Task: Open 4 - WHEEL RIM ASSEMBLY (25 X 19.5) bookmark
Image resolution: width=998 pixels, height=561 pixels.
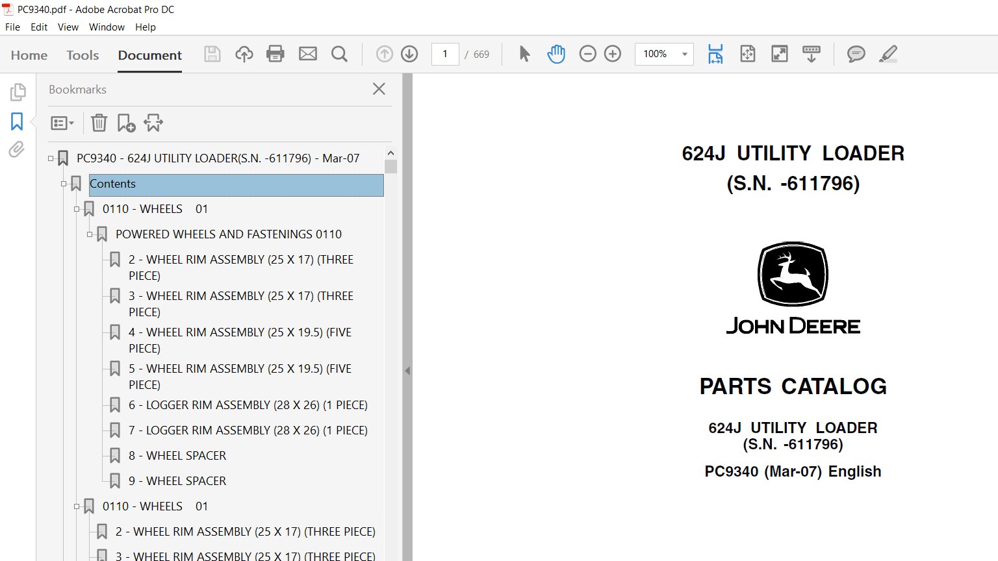Action: click(x=240, y=340)
